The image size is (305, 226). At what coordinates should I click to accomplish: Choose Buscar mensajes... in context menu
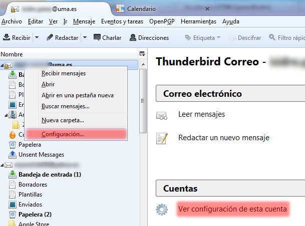tap(66, 106)
